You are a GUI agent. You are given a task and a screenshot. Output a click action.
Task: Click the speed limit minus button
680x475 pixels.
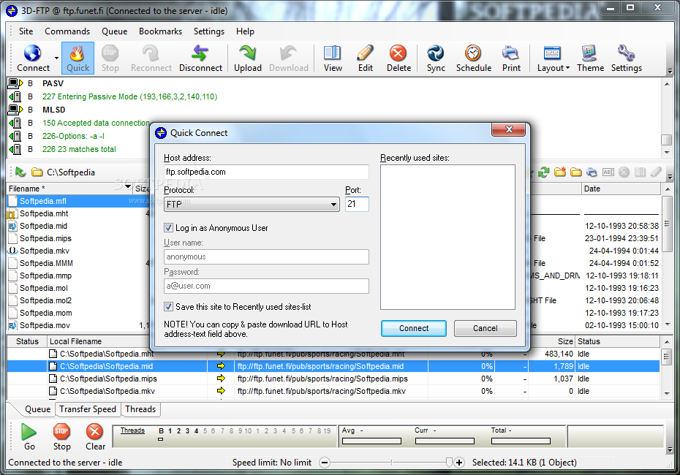(x=325, y=463)
